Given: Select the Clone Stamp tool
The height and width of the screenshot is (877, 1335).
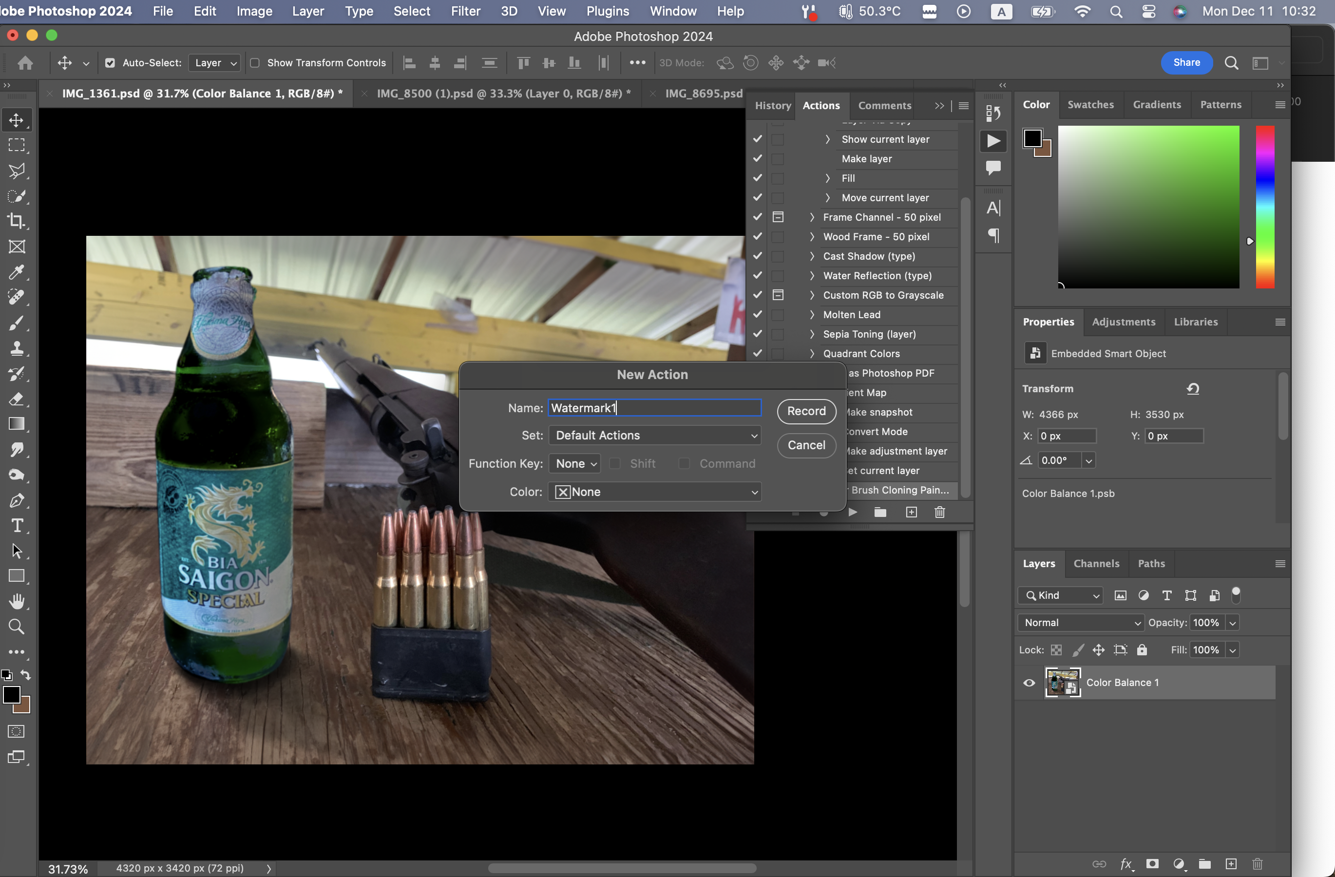Looking at the screenshot, I should click(x=17, y=348).
